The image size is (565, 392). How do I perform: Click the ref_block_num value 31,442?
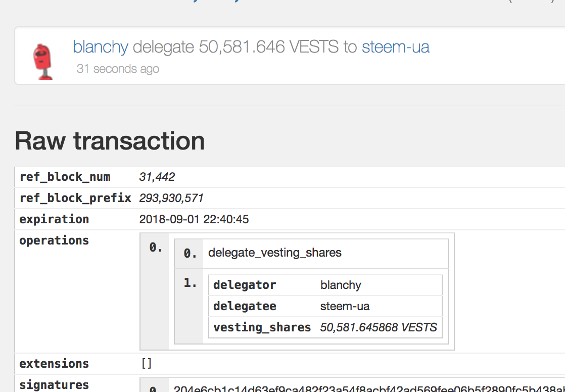click(157, 177)
